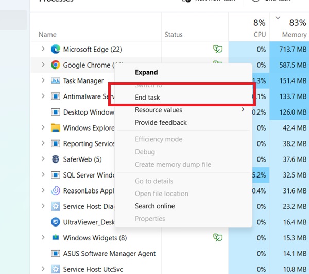Expand the Reporting Service row
This screenshot has height=274, width=309.
(x=43, y=143)
